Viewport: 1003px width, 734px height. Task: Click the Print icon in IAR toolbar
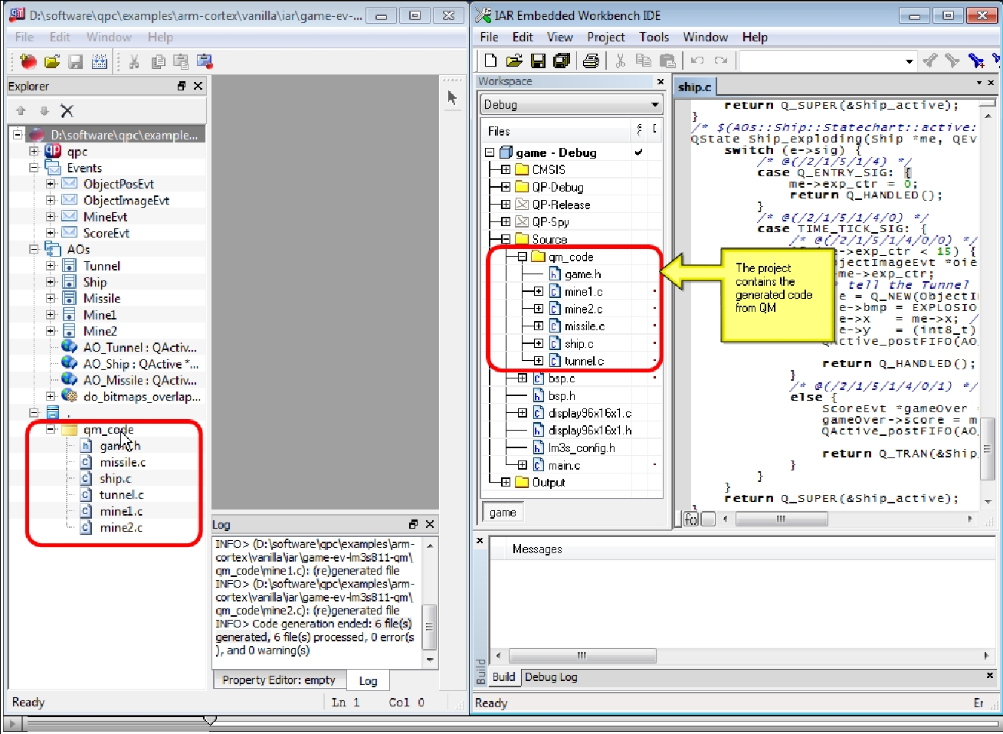591,61
